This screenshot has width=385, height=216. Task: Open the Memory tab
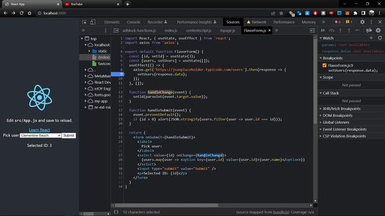(309, 22)
